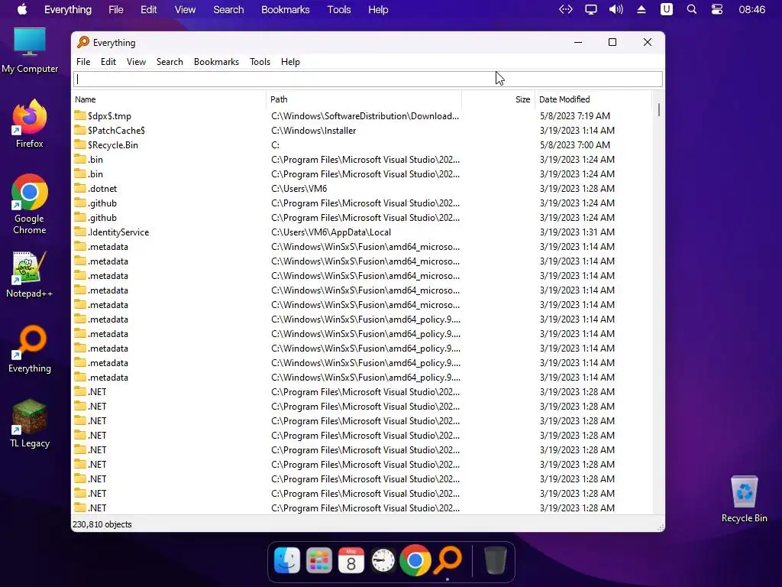Click the 3/19/2023 1:31 AM date cell
782x587 pixels.
tap(577, 232)
